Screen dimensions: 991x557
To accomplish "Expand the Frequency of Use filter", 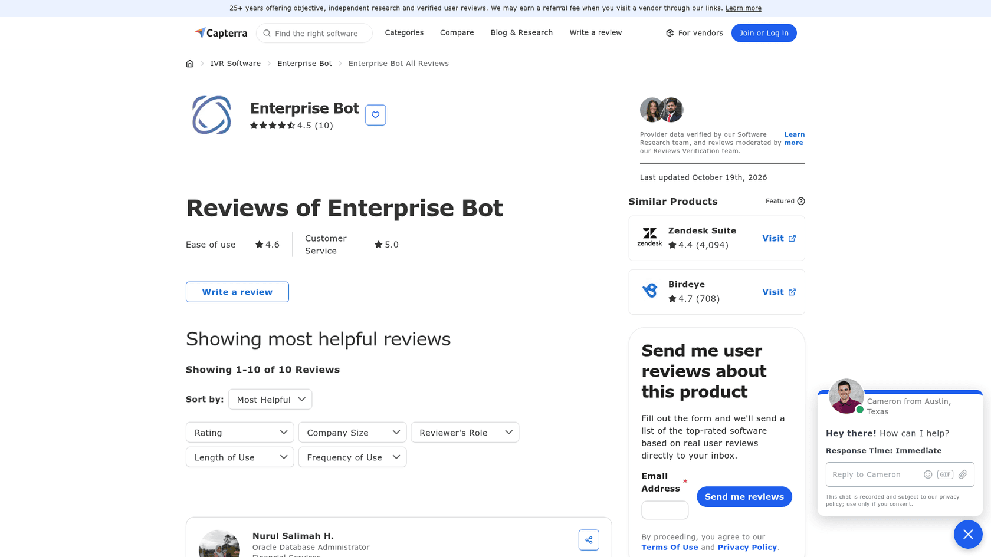I will [x=353, y=457].
